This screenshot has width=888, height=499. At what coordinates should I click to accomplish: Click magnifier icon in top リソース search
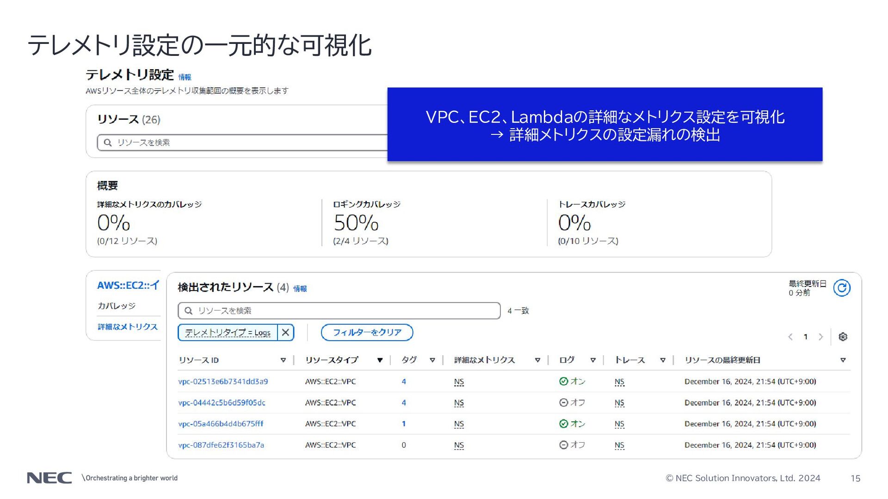click(108, 142)
